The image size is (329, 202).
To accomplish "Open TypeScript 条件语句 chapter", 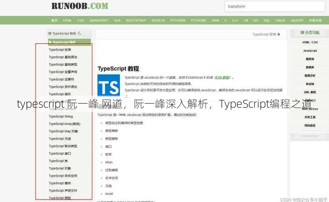I will pos(63,87).
